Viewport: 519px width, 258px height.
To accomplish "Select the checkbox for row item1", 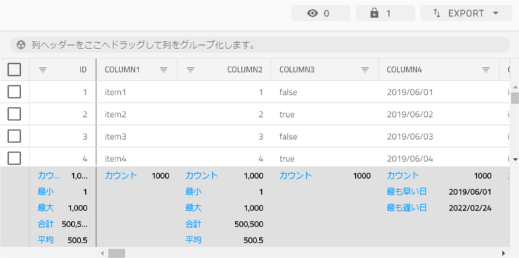I will pos(14,92).
